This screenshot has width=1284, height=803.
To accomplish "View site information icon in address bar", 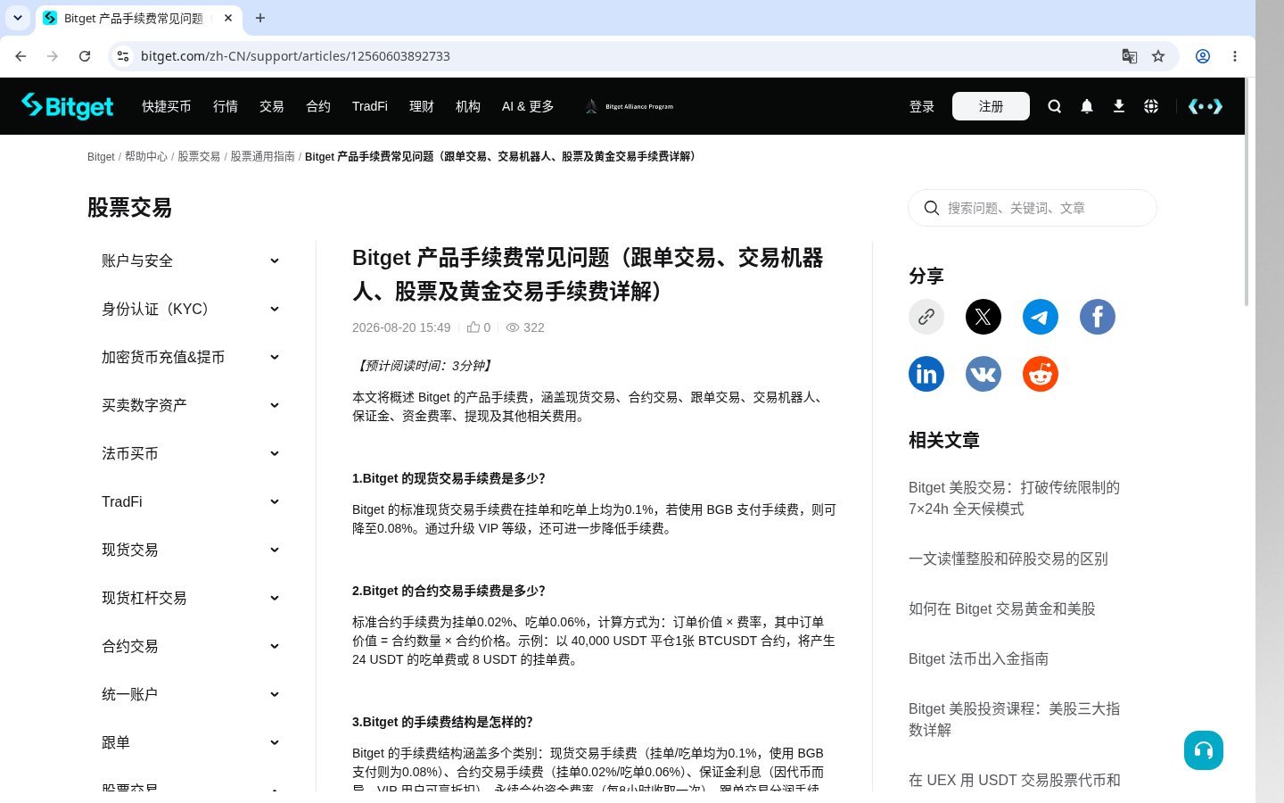I will click(x=123, y=56).
